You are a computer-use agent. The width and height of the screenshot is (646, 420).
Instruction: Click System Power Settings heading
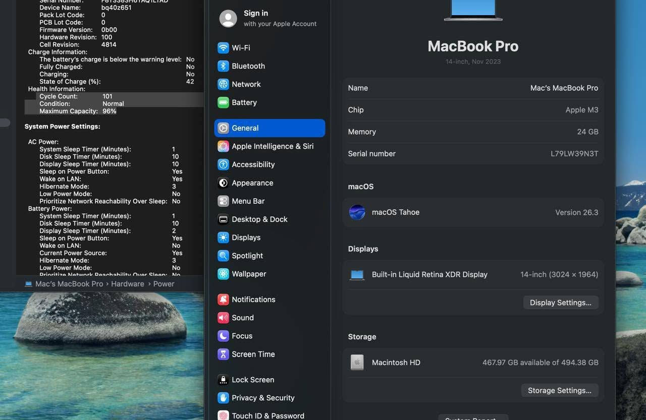(x=63, y=127)
